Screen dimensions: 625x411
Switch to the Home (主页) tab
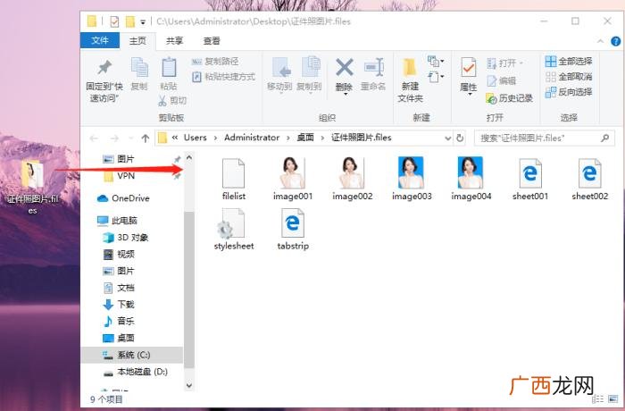pyautogui.click(x=137, y=41)
